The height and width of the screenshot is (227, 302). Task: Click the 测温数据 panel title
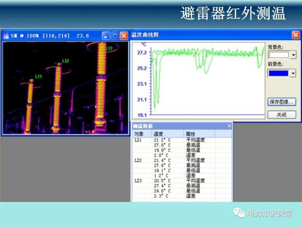pos(143,126)
